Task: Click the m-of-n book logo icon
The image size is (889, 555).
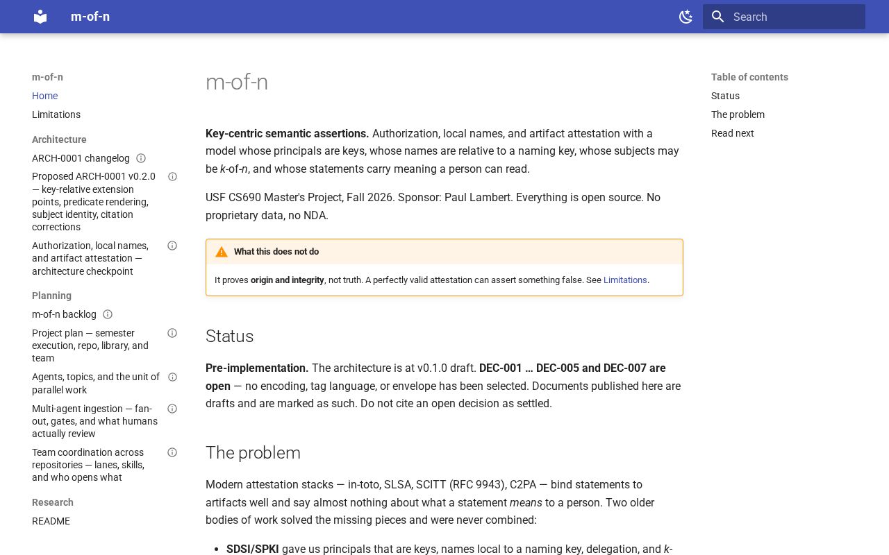Action: tap(40, 17)
